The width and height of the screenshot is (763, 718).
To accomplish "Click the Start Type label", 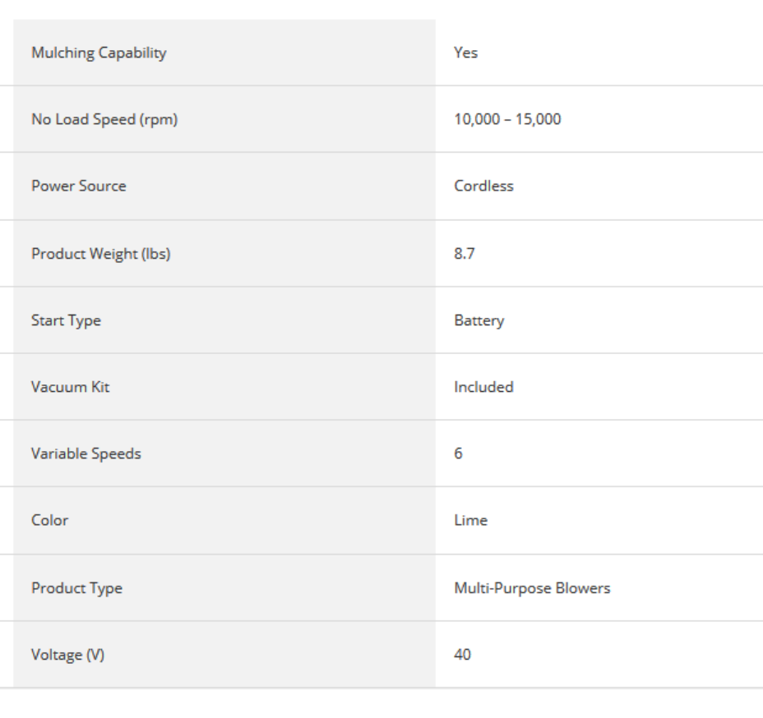I will (66, 320).
